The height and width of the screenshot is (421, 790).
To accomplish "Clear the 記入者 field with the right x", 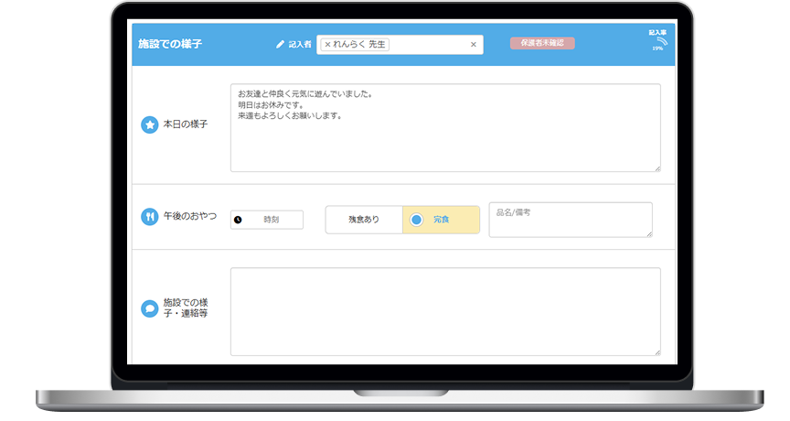I will coord(473,44).
